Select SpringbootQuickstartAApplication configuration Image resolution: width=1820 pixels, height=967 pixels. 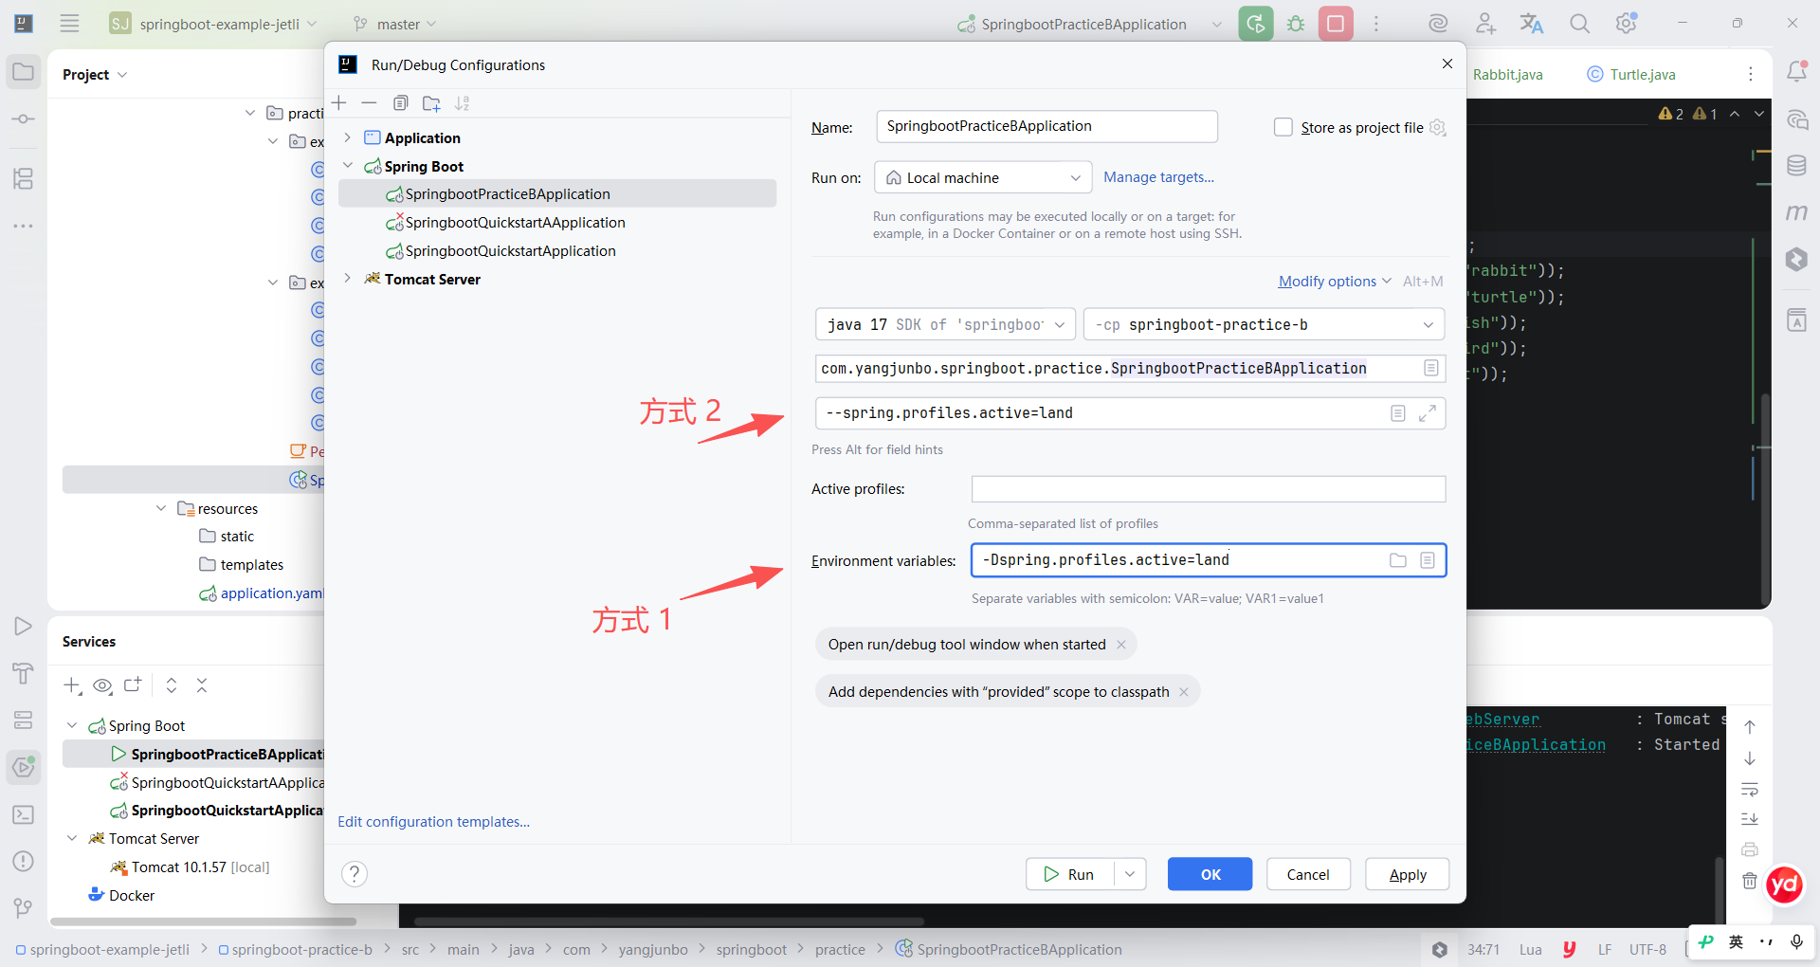[516, 223]
